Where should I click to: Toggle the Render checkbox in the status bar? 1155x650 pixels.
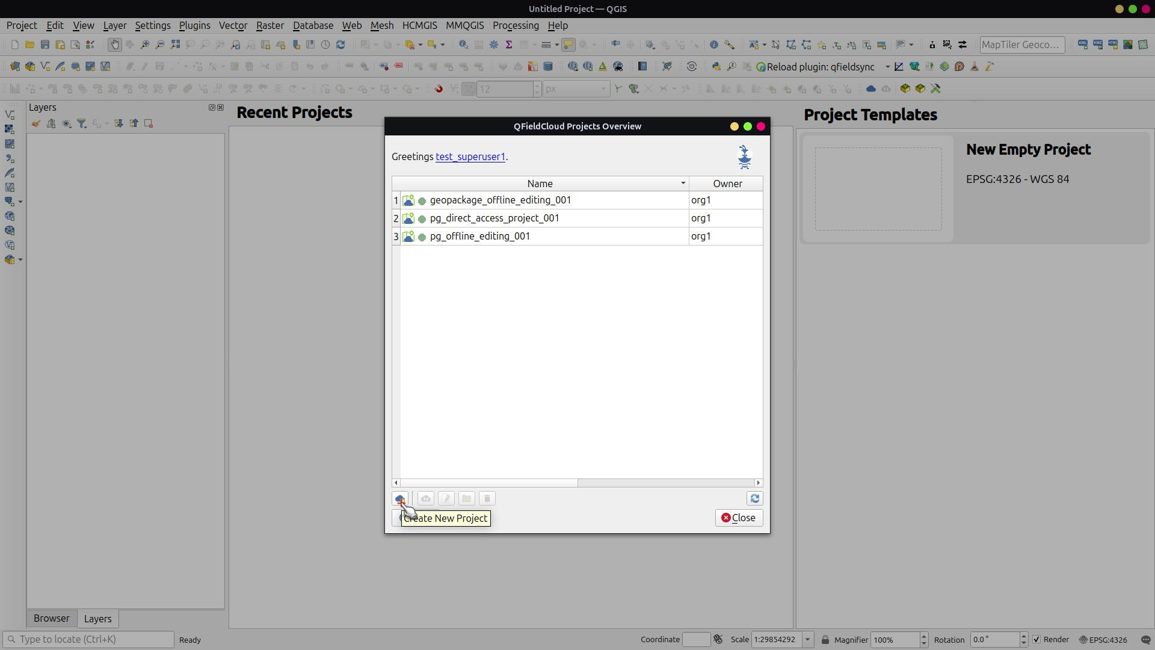pos(1036,639)
